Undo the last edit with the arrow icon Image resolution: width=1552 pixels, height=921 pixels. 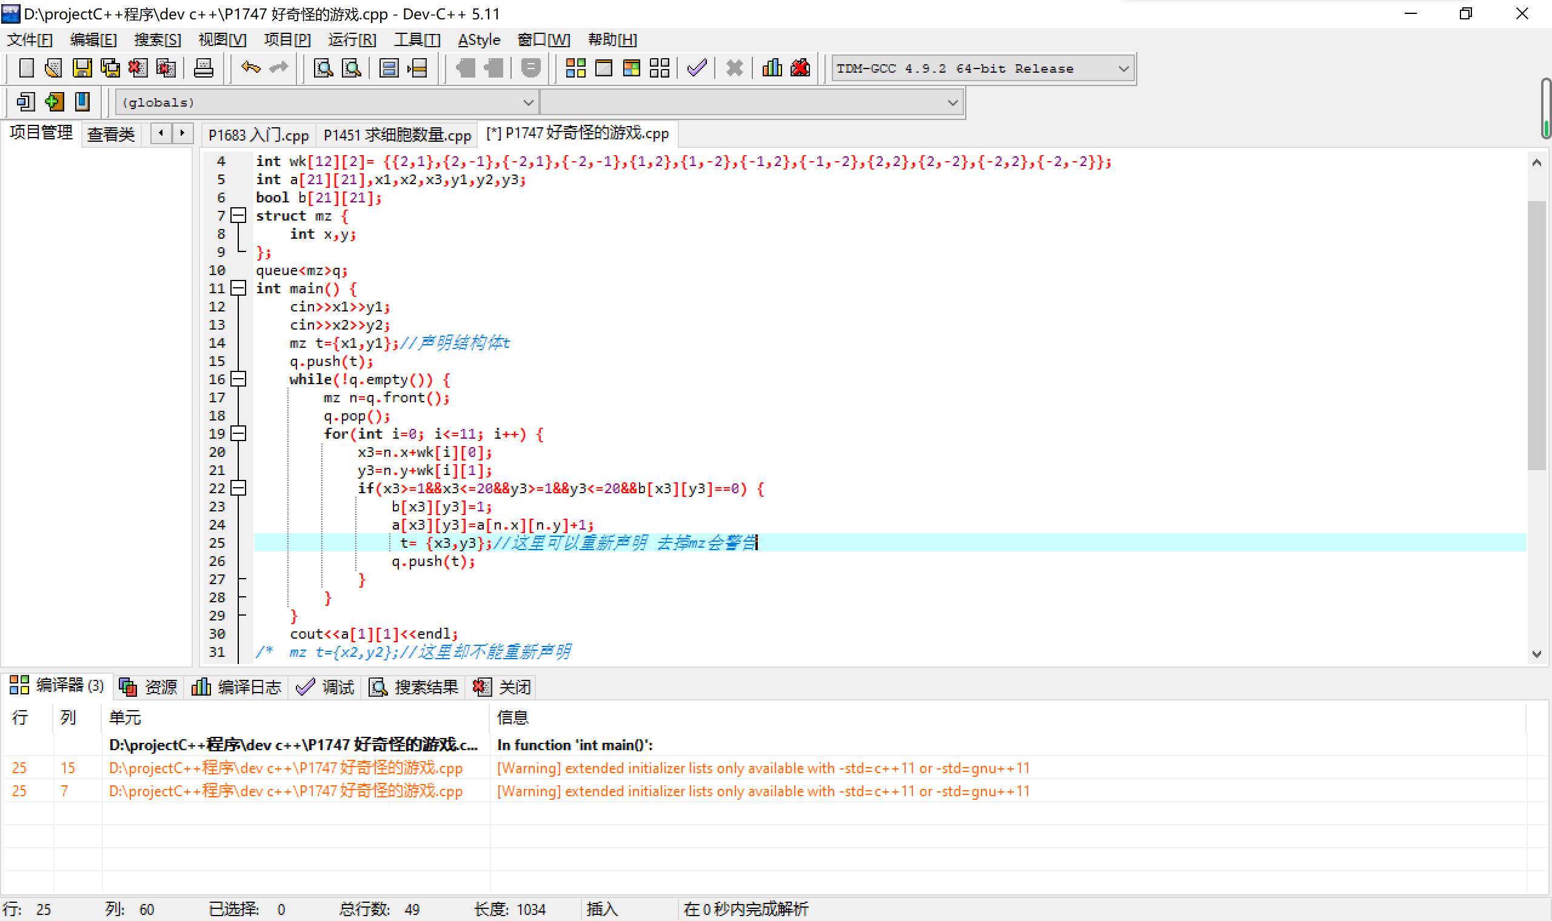[x=251, y=68]
